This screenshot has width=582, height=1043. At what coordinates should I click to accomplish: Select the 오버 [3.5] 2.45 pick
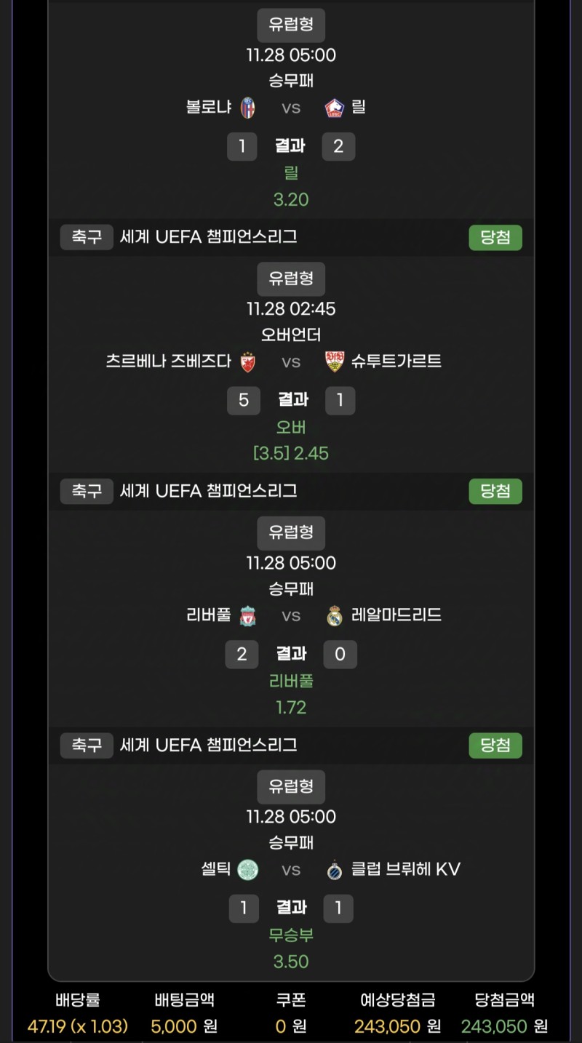(x=291, y=440)
